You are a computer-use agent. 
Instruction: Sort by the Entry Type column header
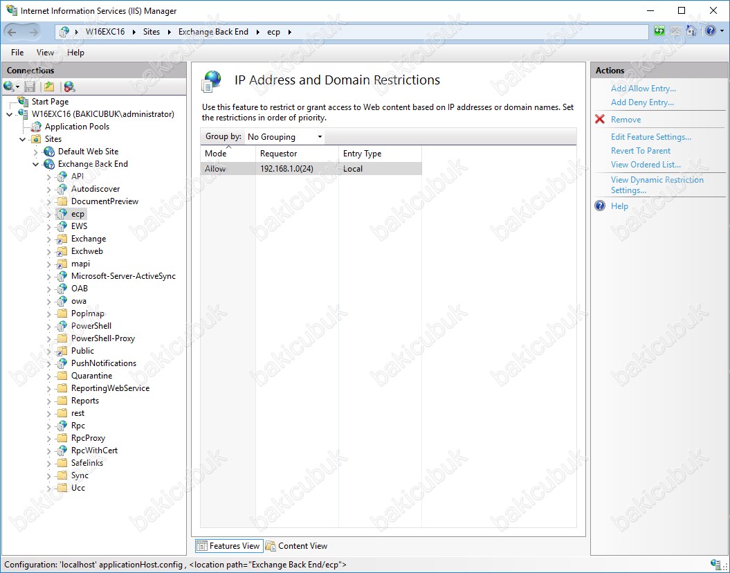tap(380, 153)
